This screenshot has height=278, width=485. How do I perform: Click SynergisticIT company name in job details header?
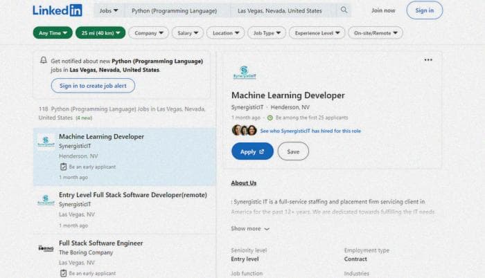click(247, 107)
